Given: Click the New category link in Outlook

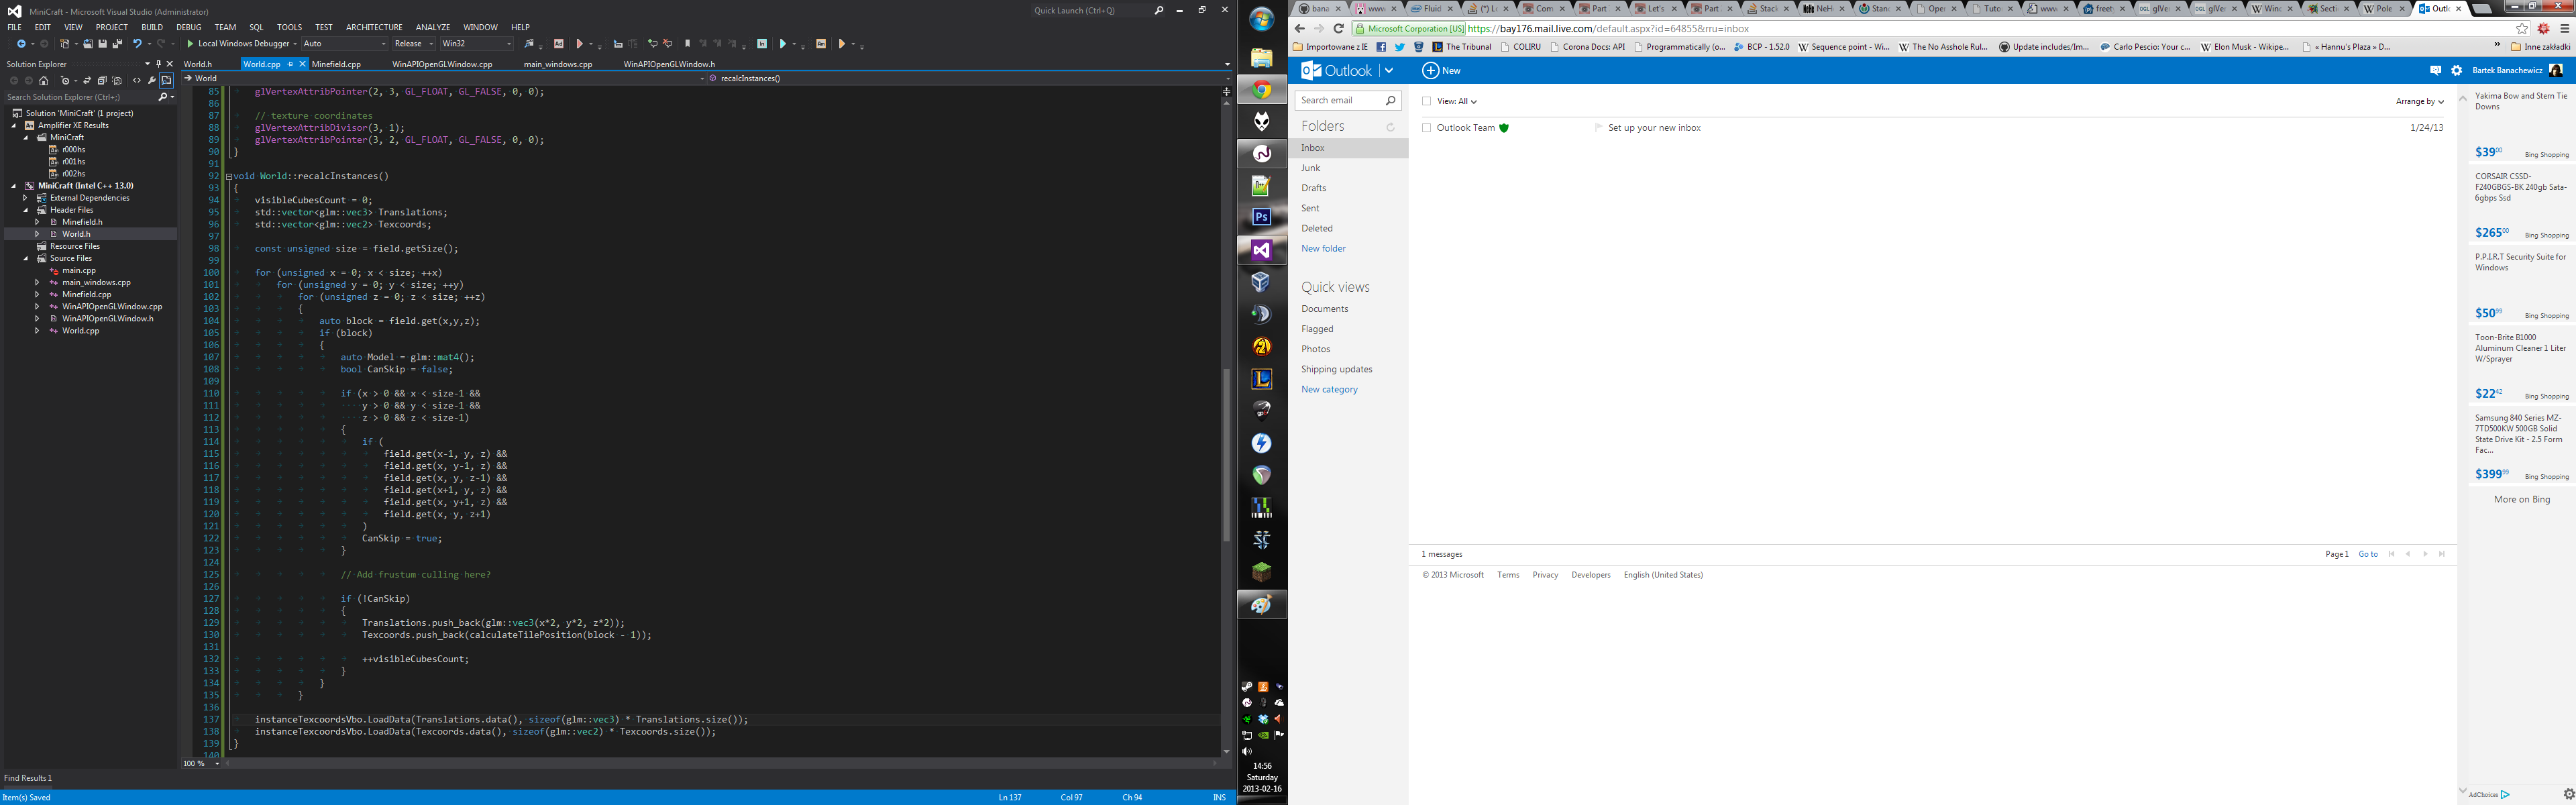Looking at the screenshot, I should point(1329,389).
